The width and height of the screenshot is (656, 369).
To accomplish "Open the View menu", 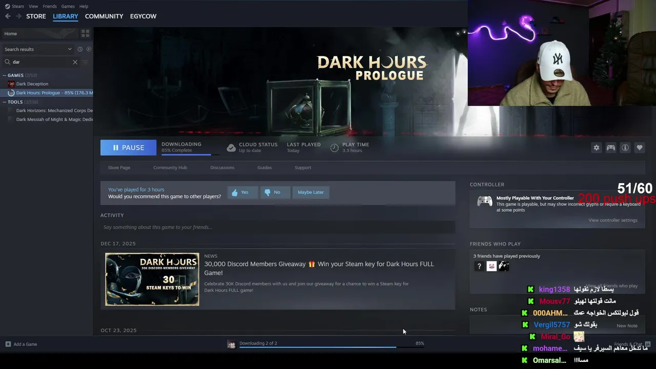I will [33, 6].
